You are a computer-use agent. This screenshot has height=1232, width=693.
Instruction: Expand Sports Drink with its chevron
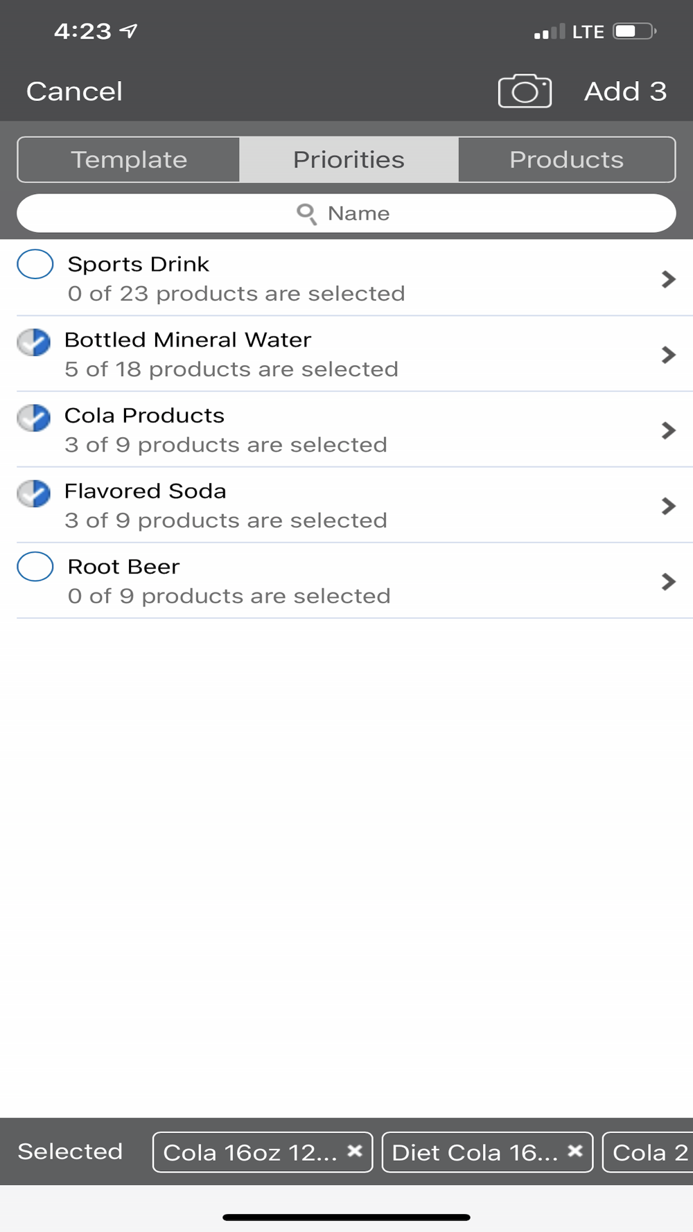tap(668, 279)
